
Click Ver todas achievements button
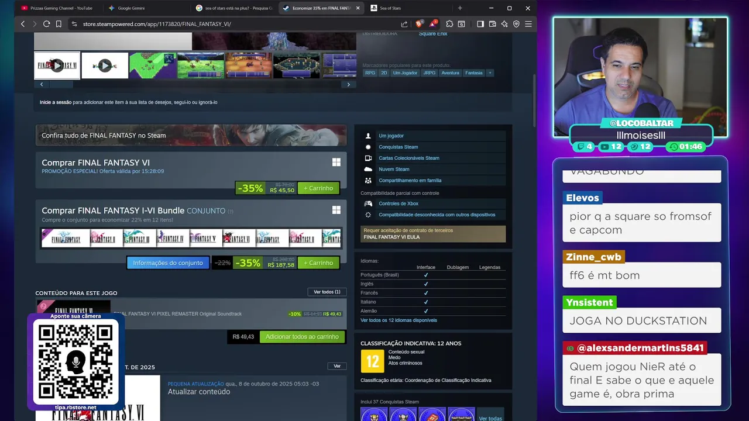(x=490, y=419)
